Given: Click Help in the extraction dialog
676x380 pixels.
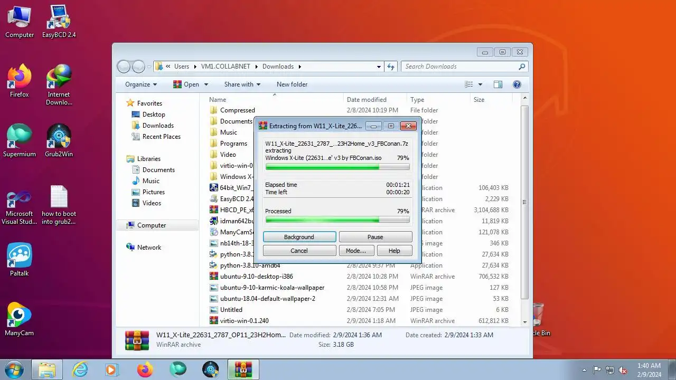Looking at the screenshot, I should pos(394,251).
